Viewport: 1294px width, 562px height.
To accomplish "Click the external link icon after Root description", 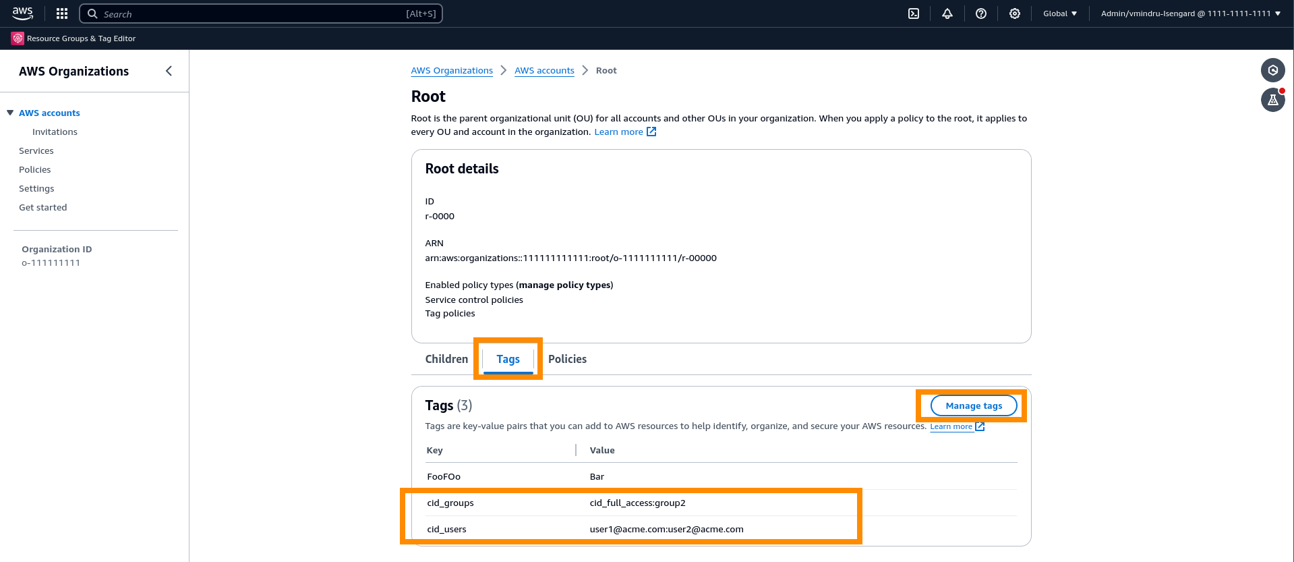I will click(651, 132).
